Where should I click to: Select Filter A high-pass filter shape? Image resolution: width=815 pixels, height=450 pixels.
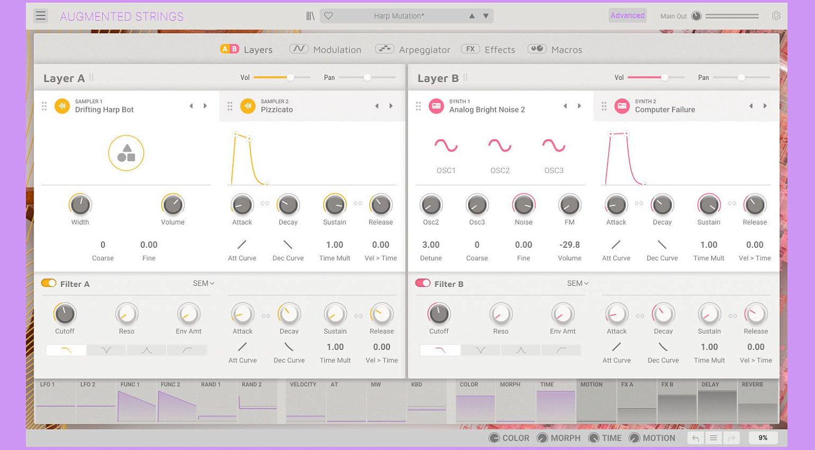click(187, 350)
